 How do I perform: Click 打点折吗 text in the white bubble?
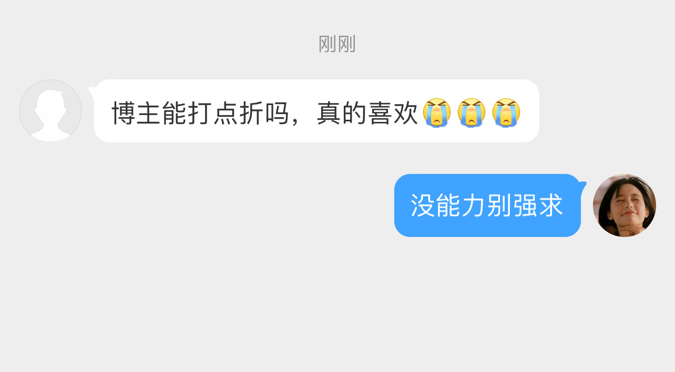pyautogui.click(x=238, y=113)
